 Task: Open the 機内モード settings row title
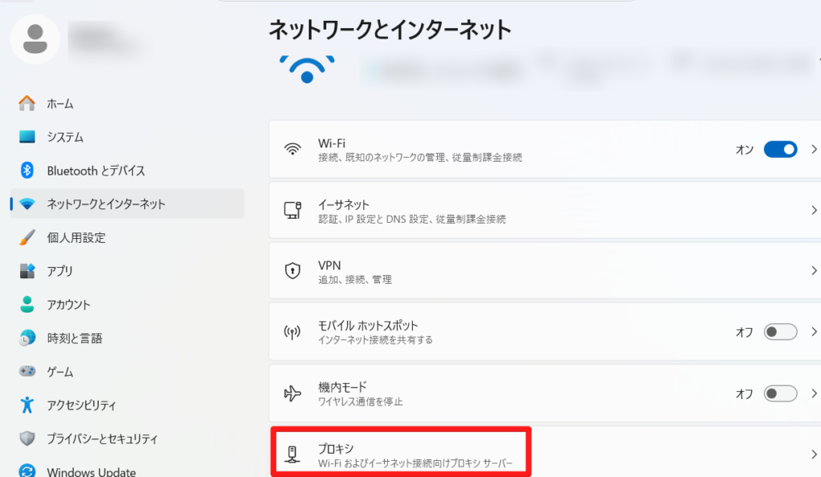click(342, 387)
